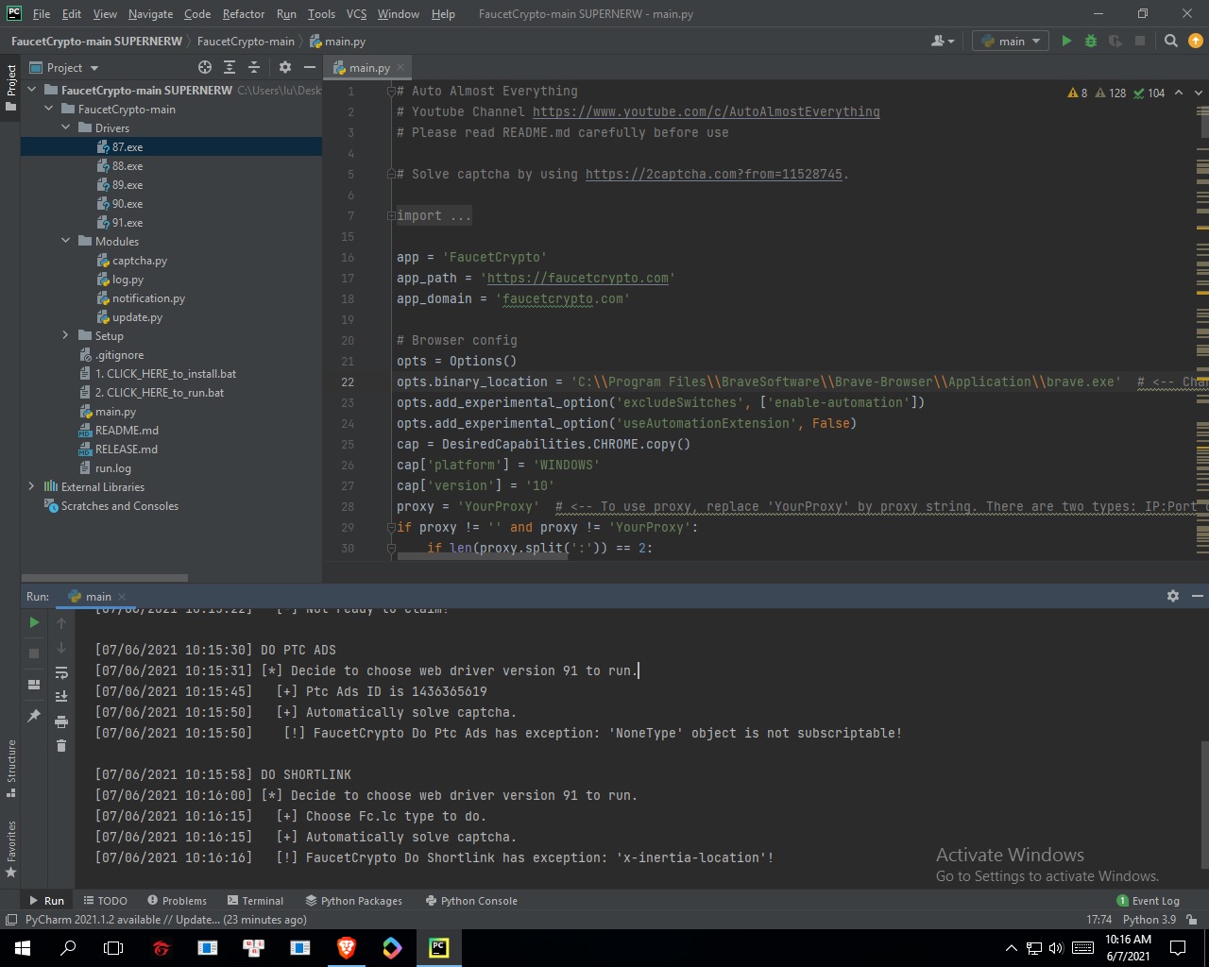Screen dimensions: 1209x967
Task: Toggle read-only lock icon in status bar
Action: [x=1192, y=920]
